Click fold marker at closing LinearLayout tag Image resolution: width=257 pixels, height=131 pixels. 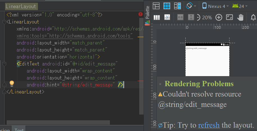[x=4, y=92]
